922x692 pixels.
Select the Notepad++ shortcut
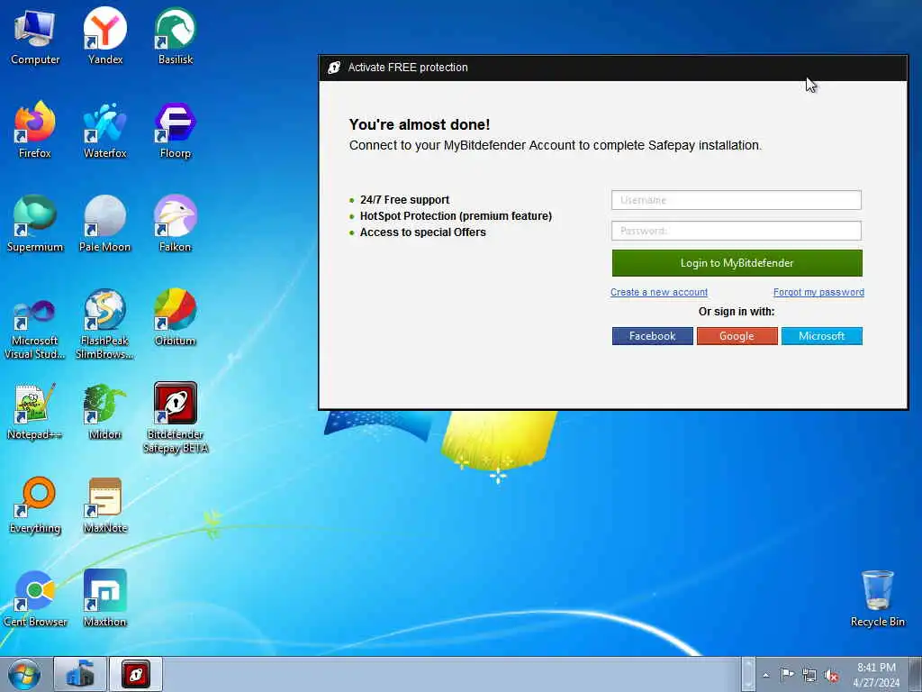[35, 411]
